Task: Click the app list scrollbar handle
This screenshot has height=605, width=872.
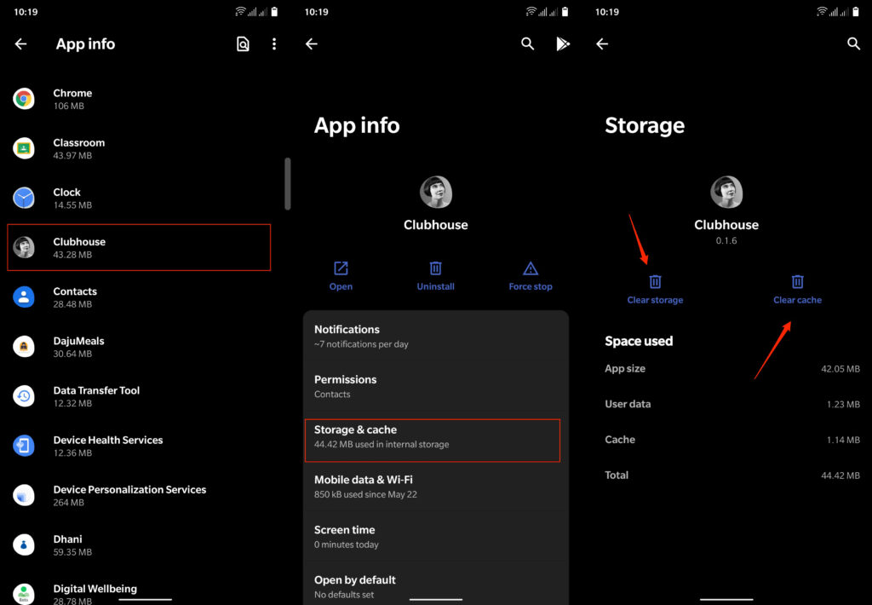Action: (288, 184)
